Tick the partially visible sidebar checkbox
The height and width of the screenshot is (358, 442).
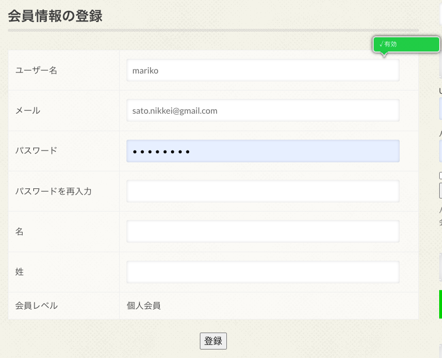pos(440,175)
